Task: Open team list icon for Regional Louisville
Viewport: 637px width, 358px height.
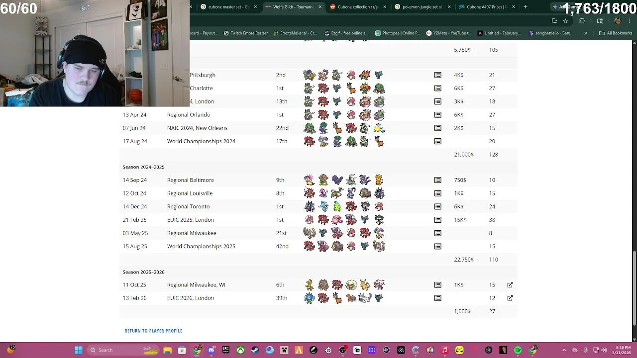Action: pyautogui.click(x=437, y=193)
